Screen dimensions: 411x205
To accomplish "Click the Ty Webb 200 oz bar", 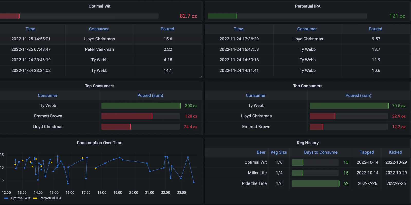I will (x=141, y=106).
